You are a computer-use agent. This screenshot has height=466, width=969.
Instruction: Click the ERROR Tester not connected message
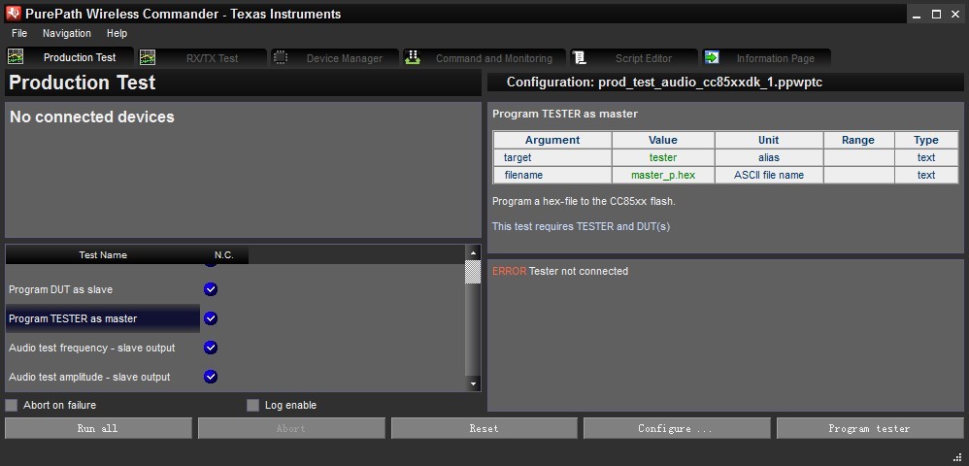[560, 271]
